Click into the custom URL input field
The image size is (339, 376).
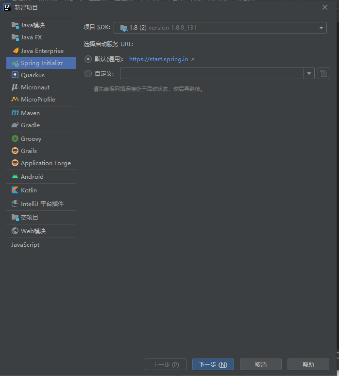[212, 73]
